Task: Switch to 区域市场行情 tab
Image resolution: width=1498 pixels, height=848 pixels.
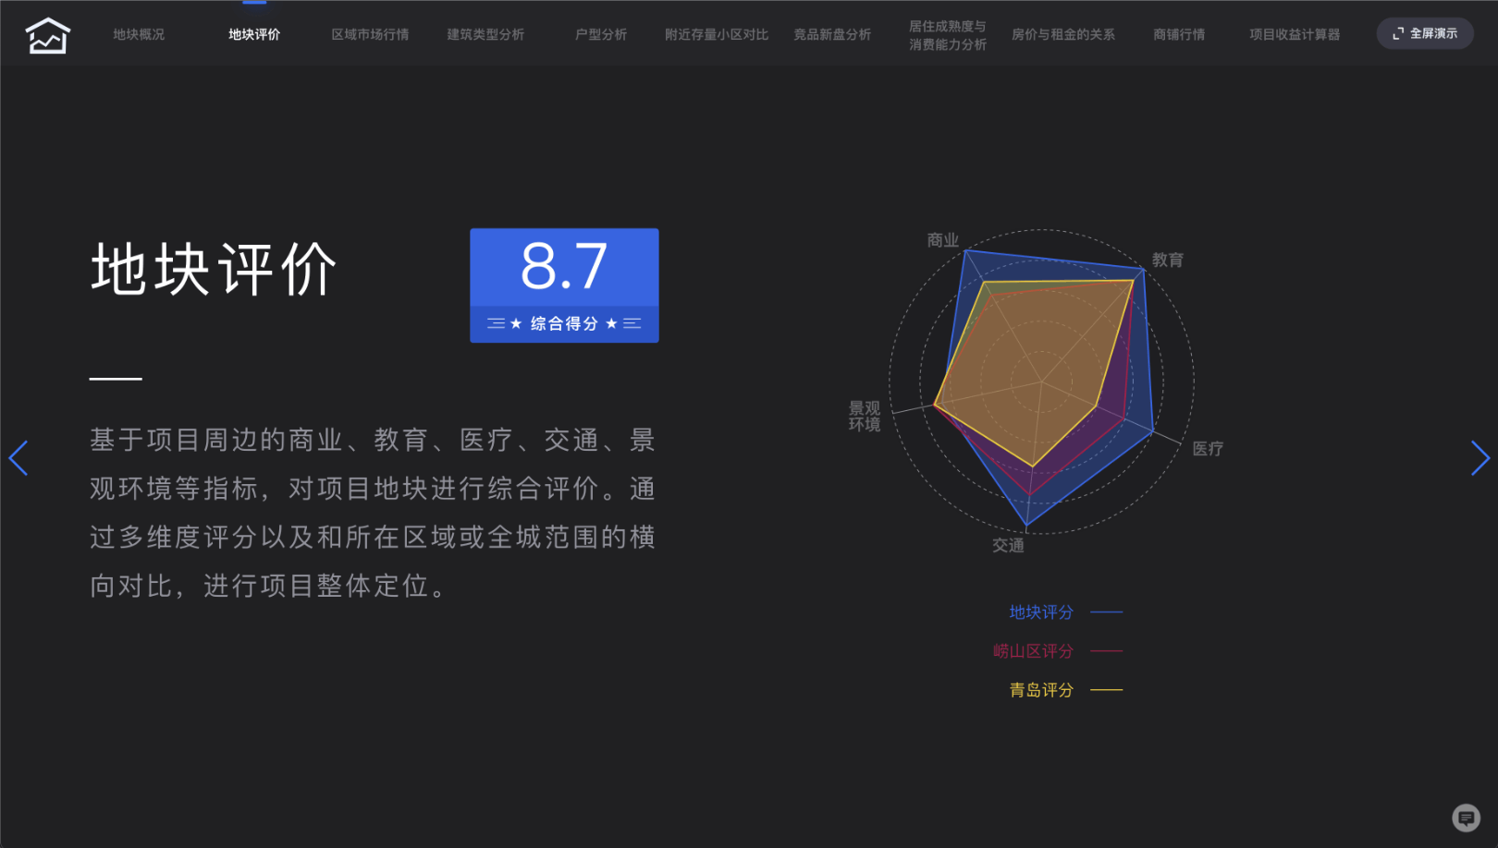Action: click(370, 35)
